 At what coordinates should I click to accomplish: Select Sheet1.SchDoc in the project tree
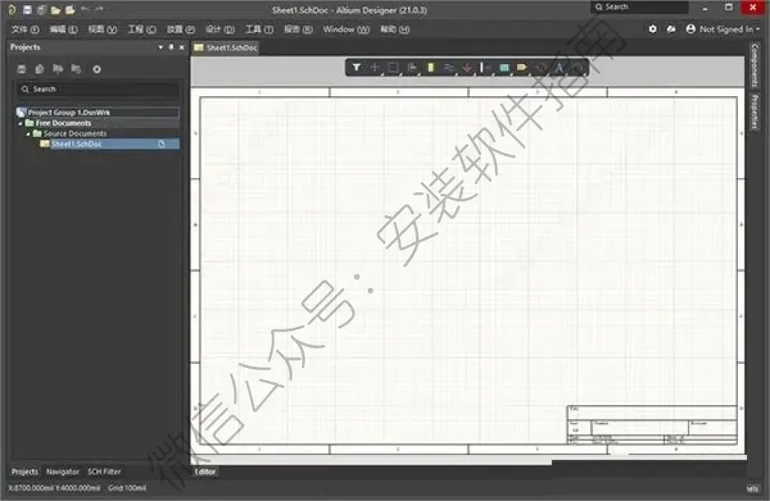coord(109,144)
